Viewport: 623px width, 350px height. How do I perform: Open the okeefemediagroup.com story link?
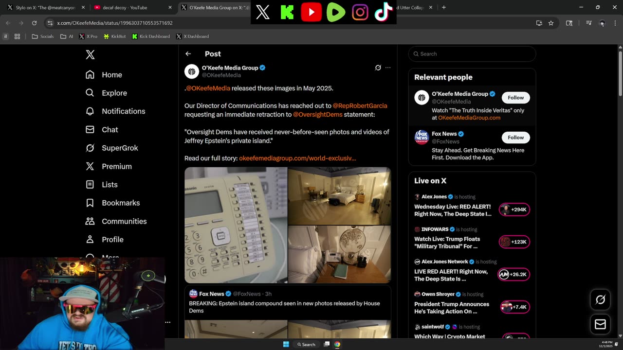coord(297,158)
